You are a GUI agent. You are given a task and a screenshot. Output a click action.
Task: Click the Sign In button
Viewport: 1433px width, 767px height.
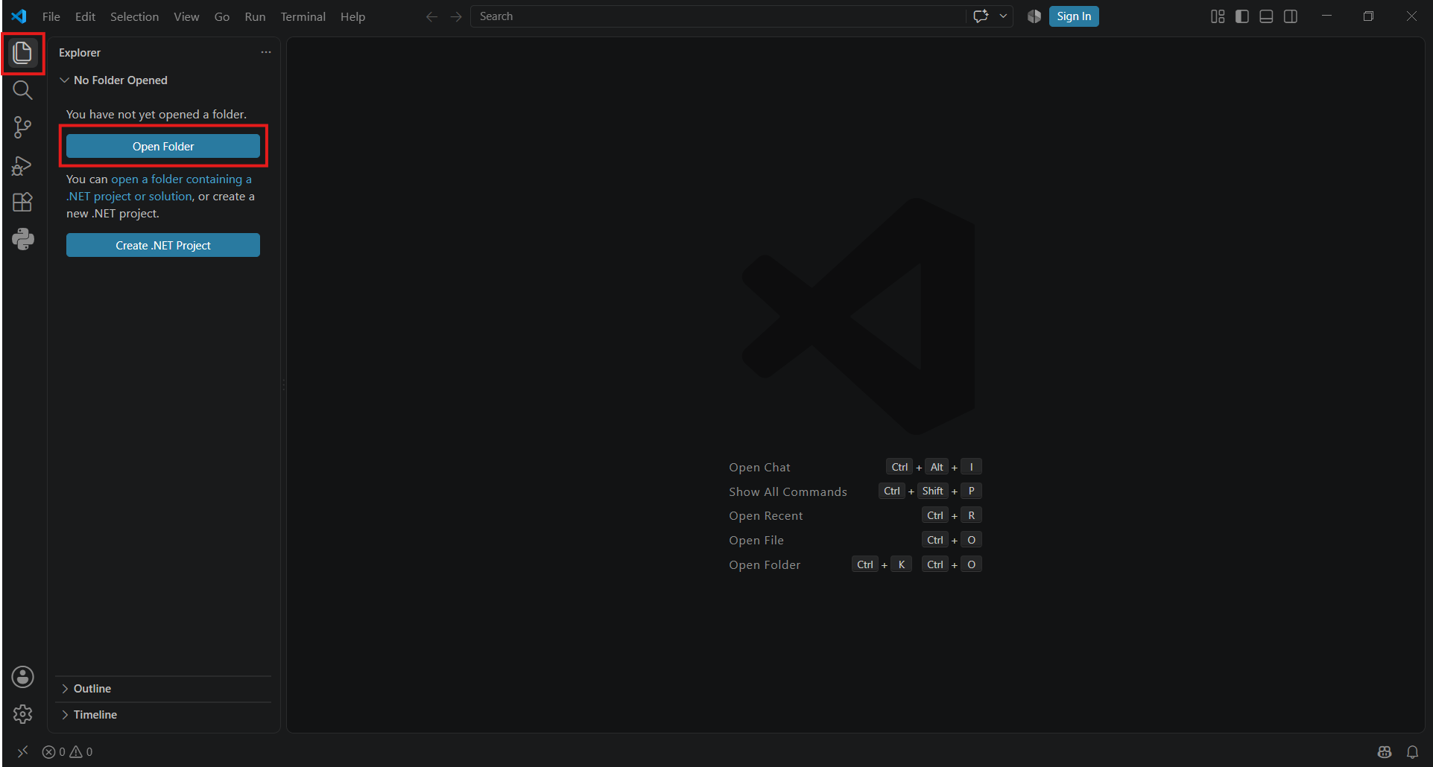1074,16
